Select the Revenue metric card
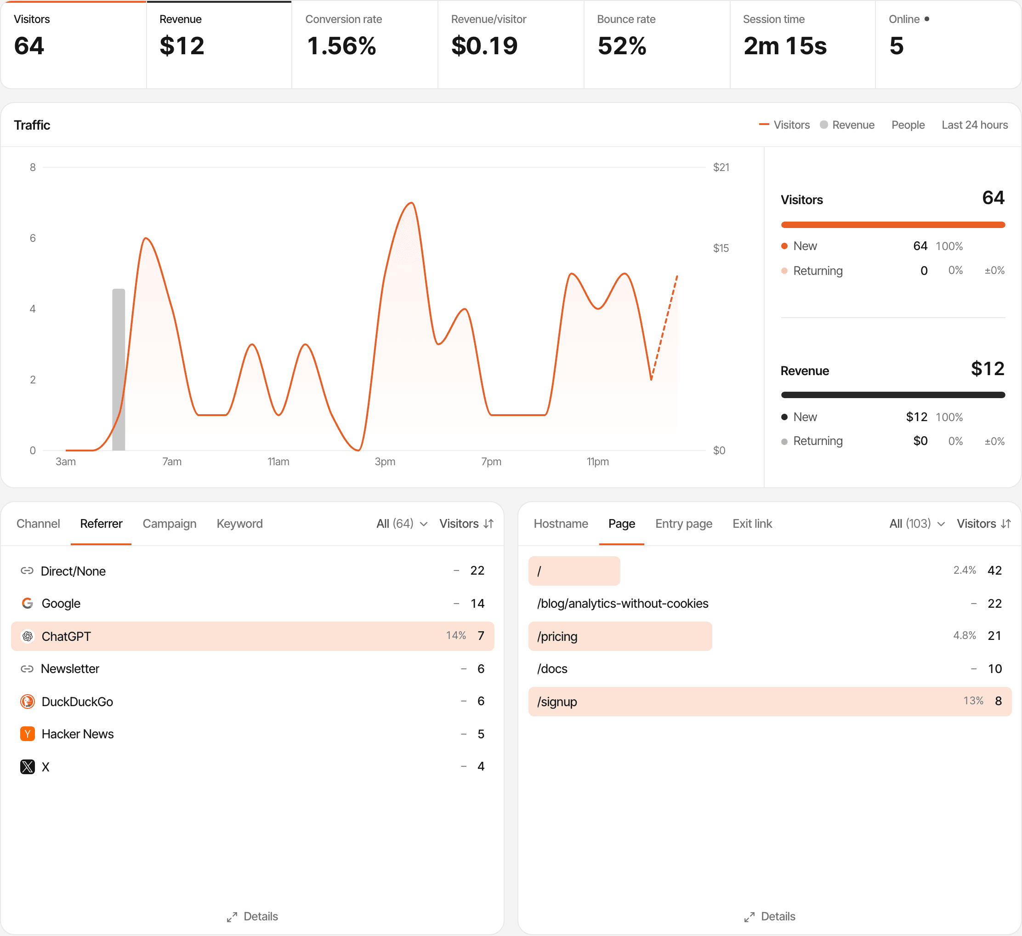1022x936 pixels. [219, 45]
